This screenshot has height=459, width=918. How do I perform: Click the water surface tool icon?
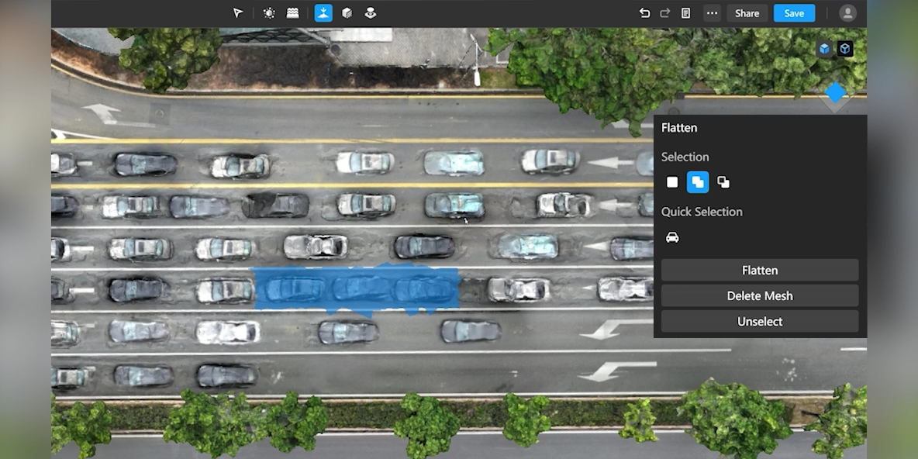point(292,13)
